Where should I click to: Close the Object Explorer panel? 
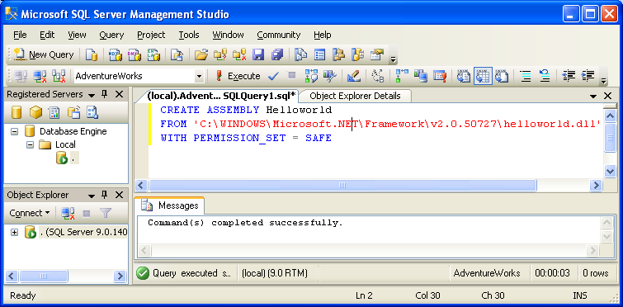point(119,195)
